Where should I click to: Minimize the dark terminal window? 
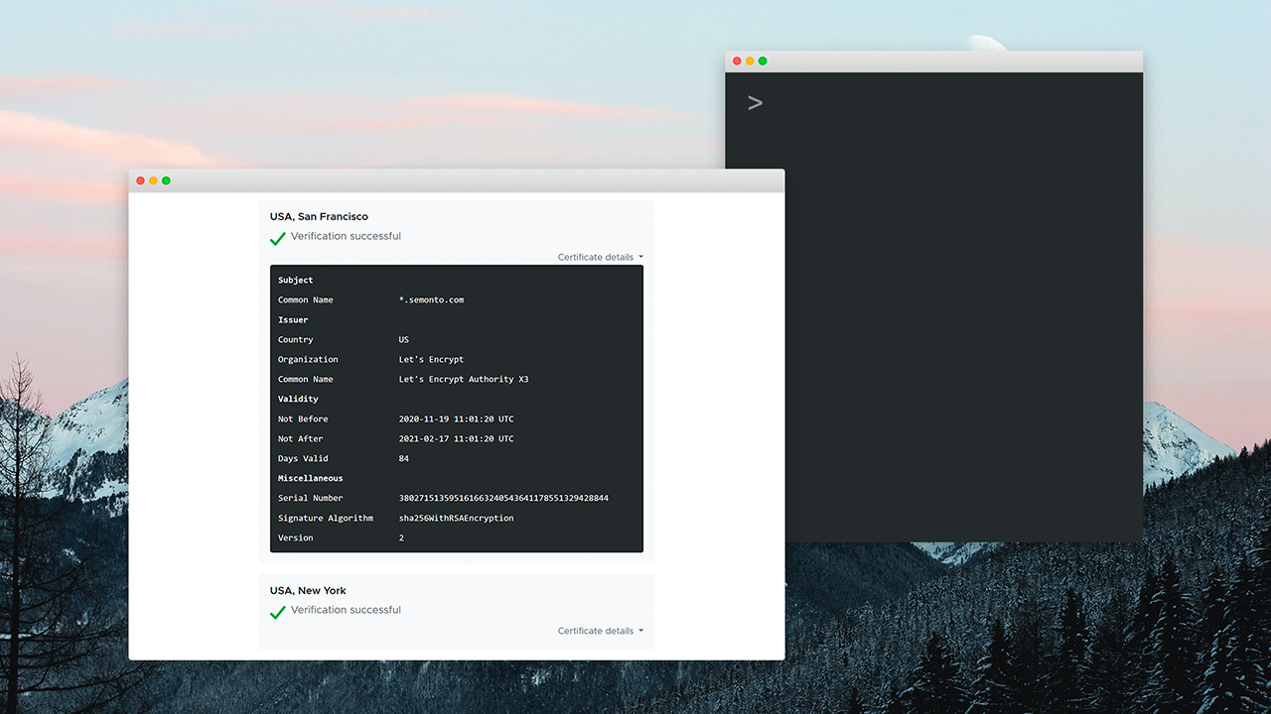[x=750, y=61]
